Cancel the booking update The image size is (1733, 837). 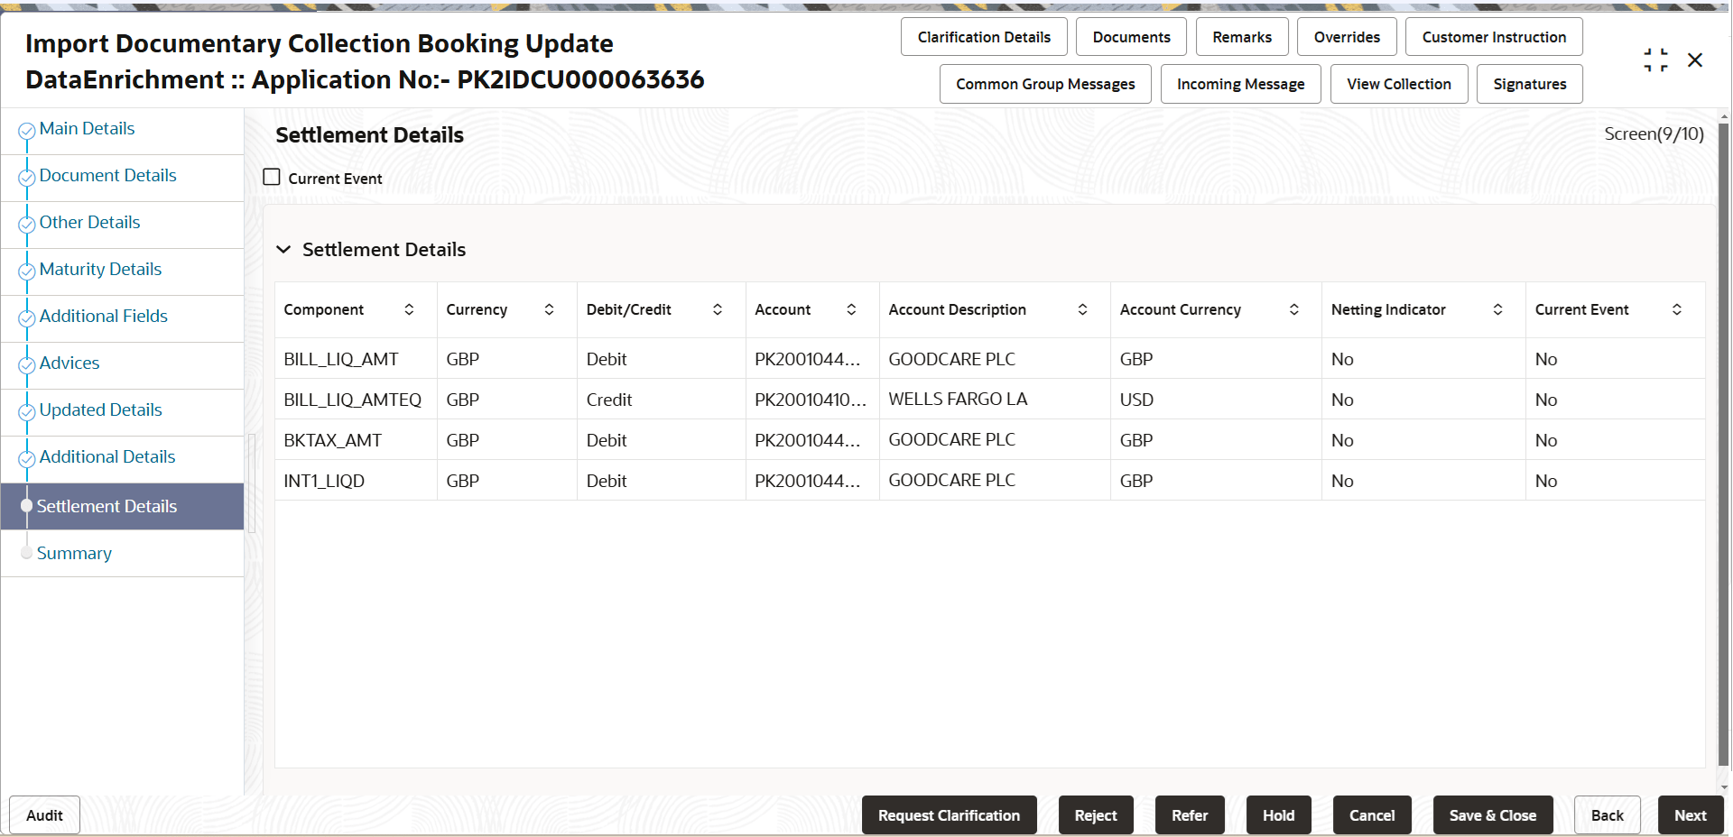point(1372,815)
